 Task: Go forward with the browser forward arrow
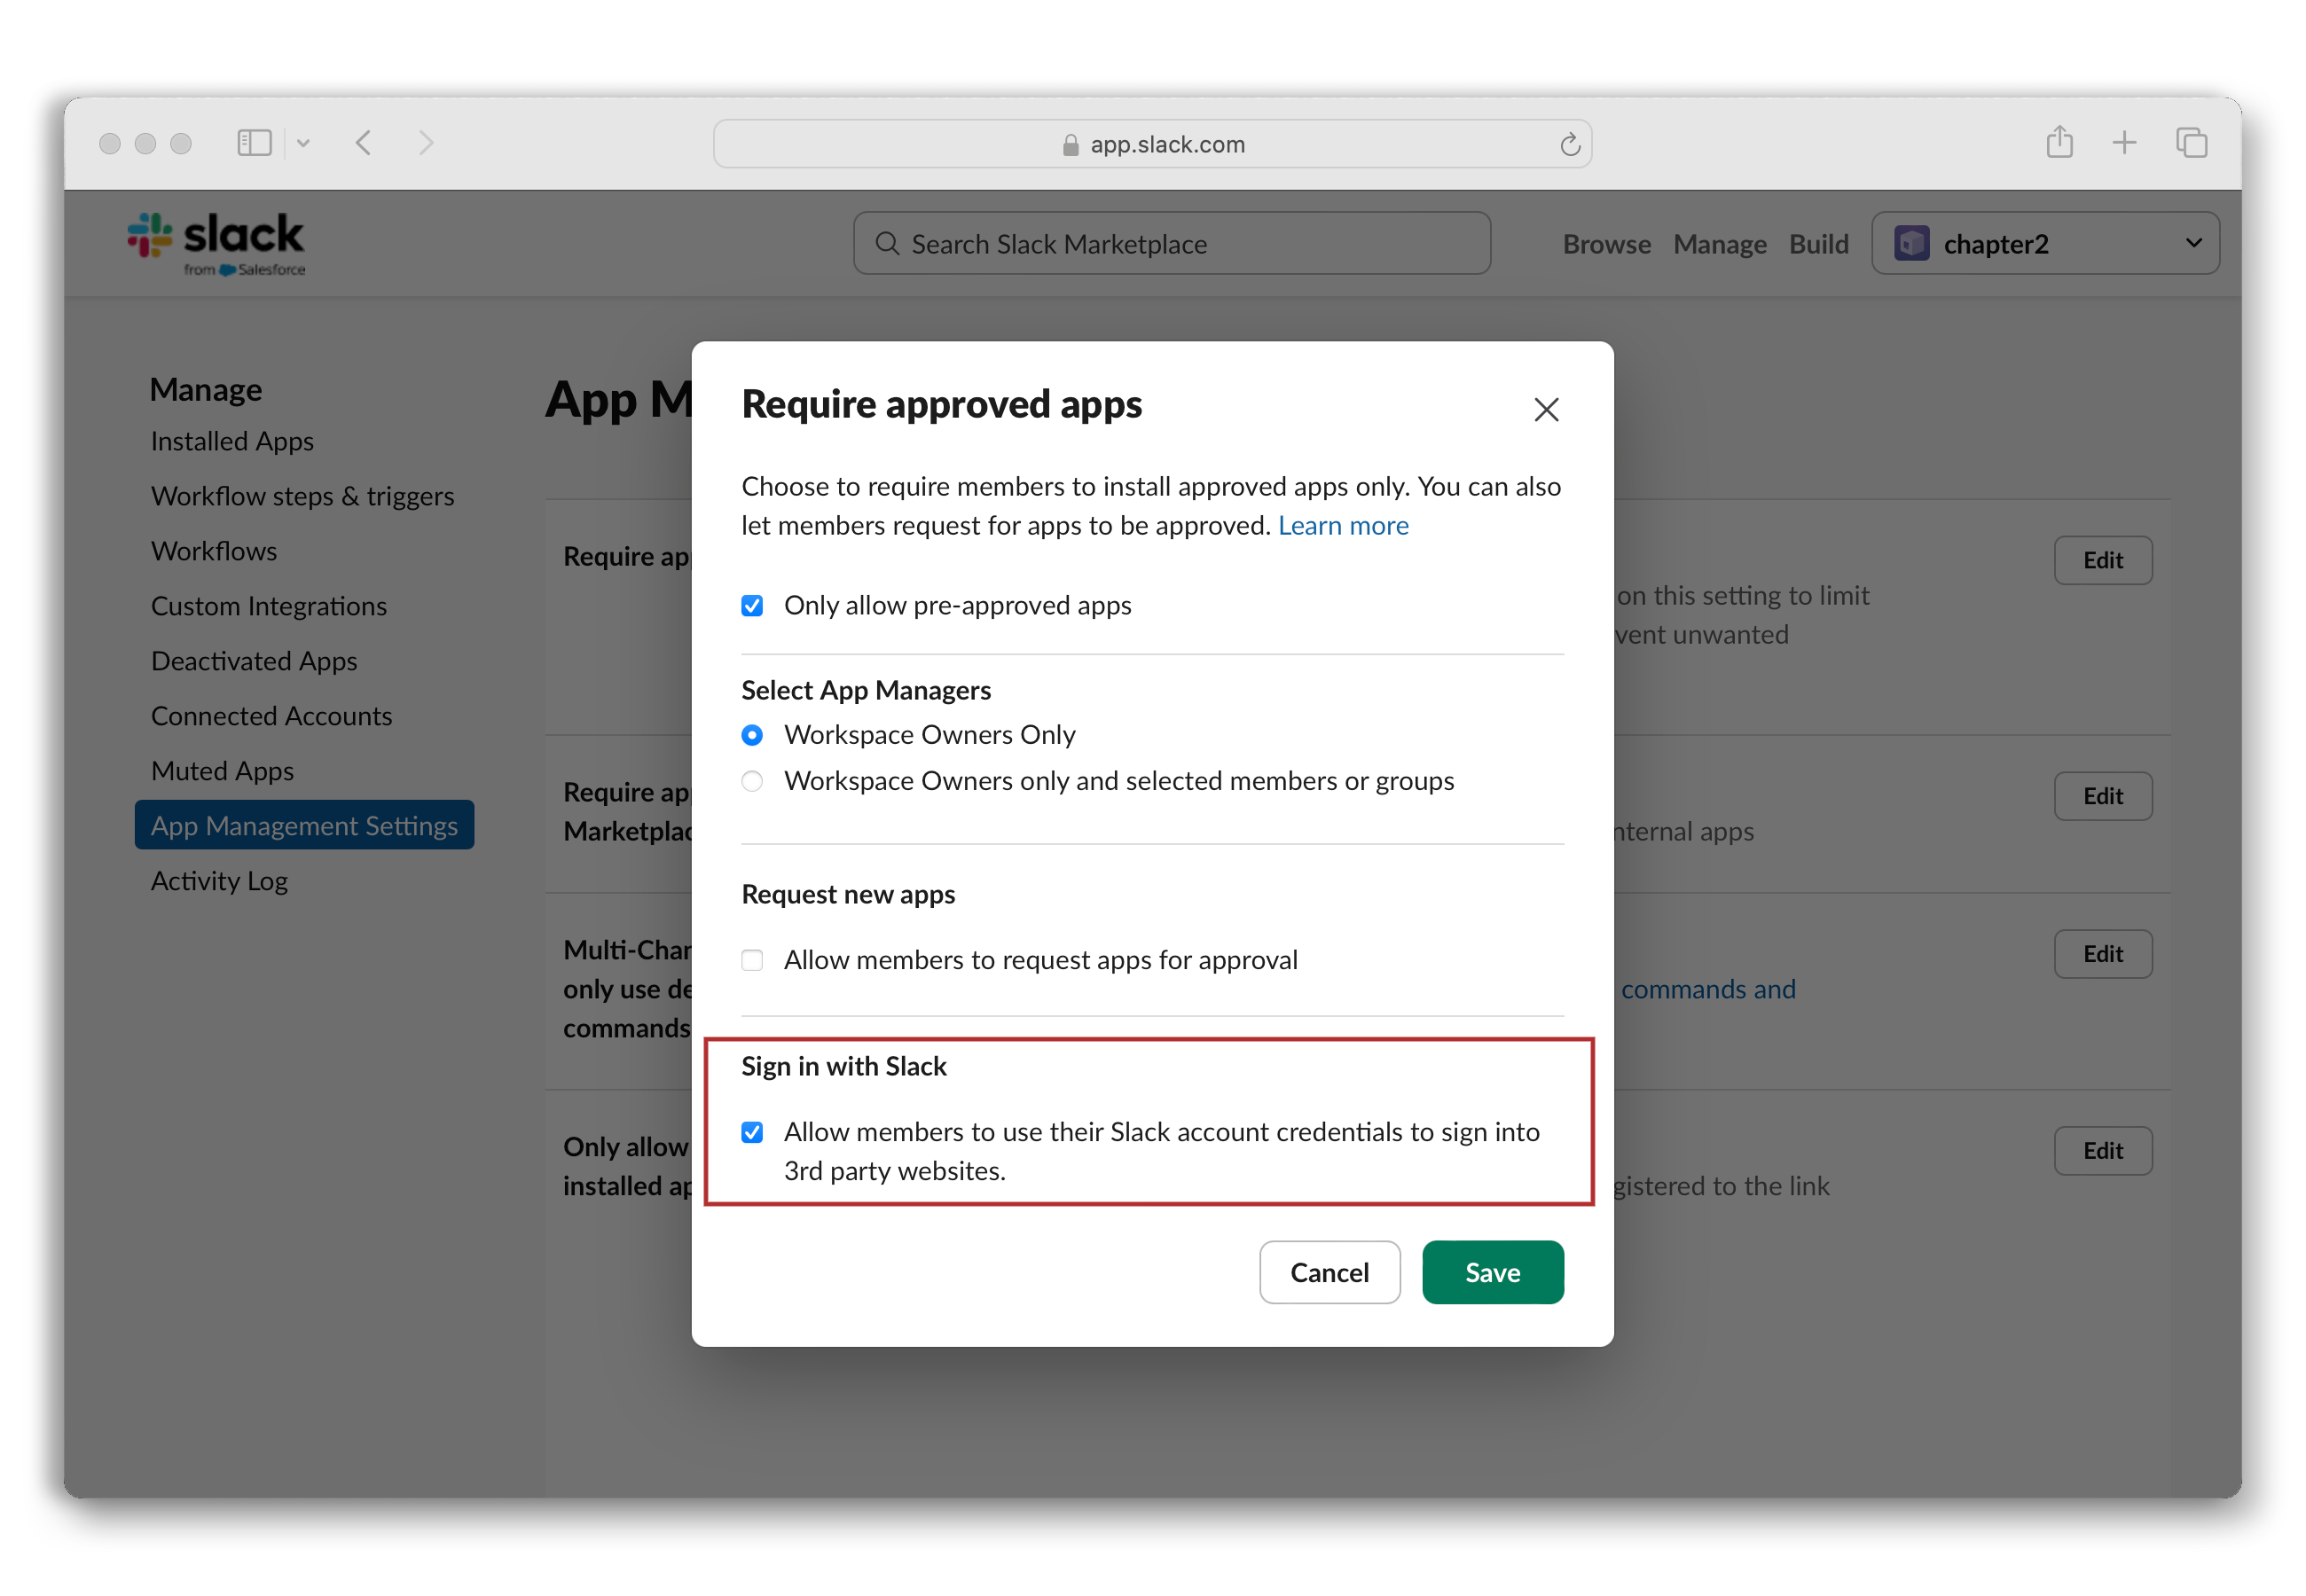(x=426, y=143)
